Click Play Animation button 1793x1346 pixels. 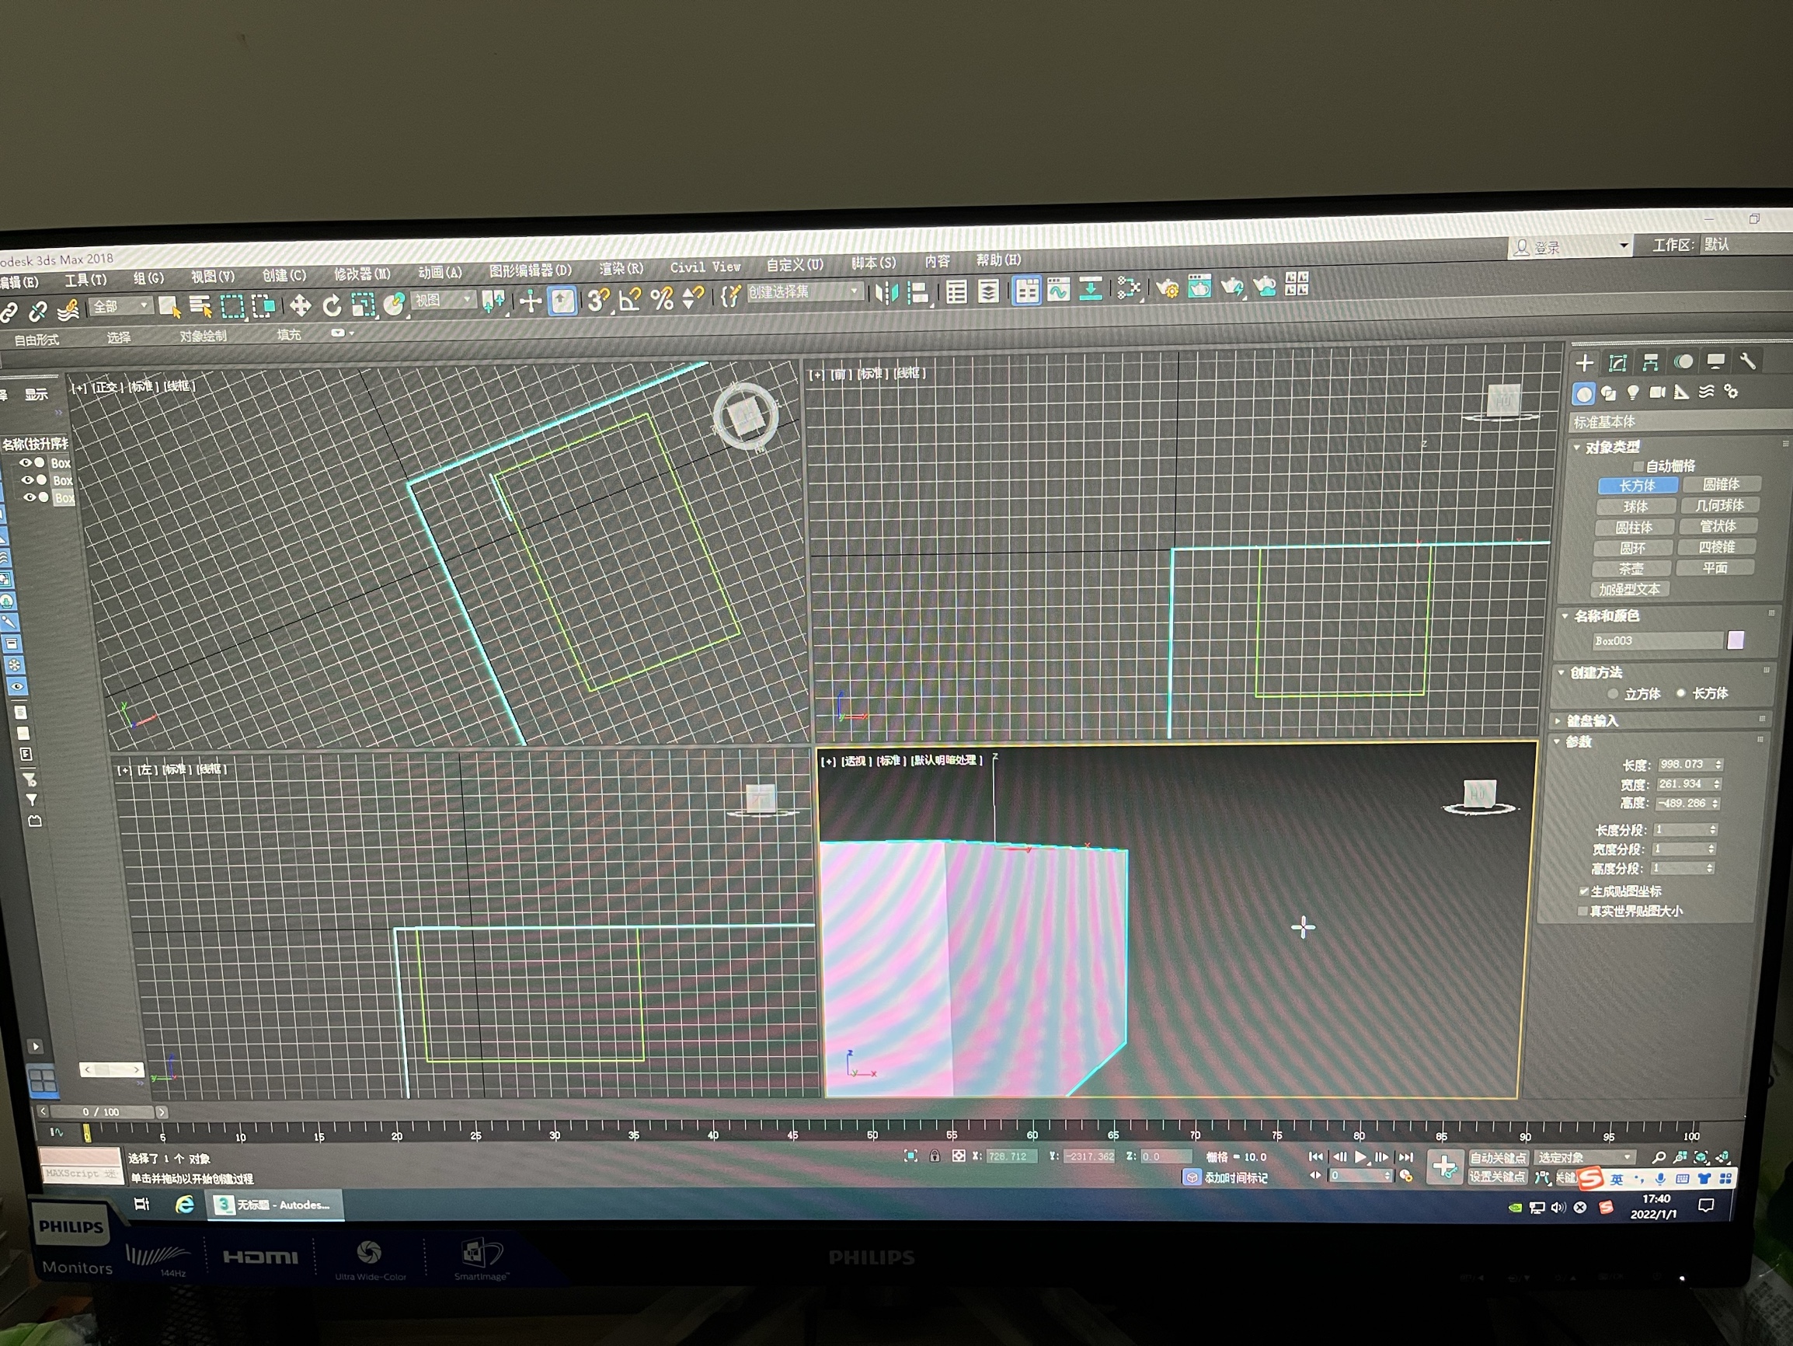[1360, 1157]
